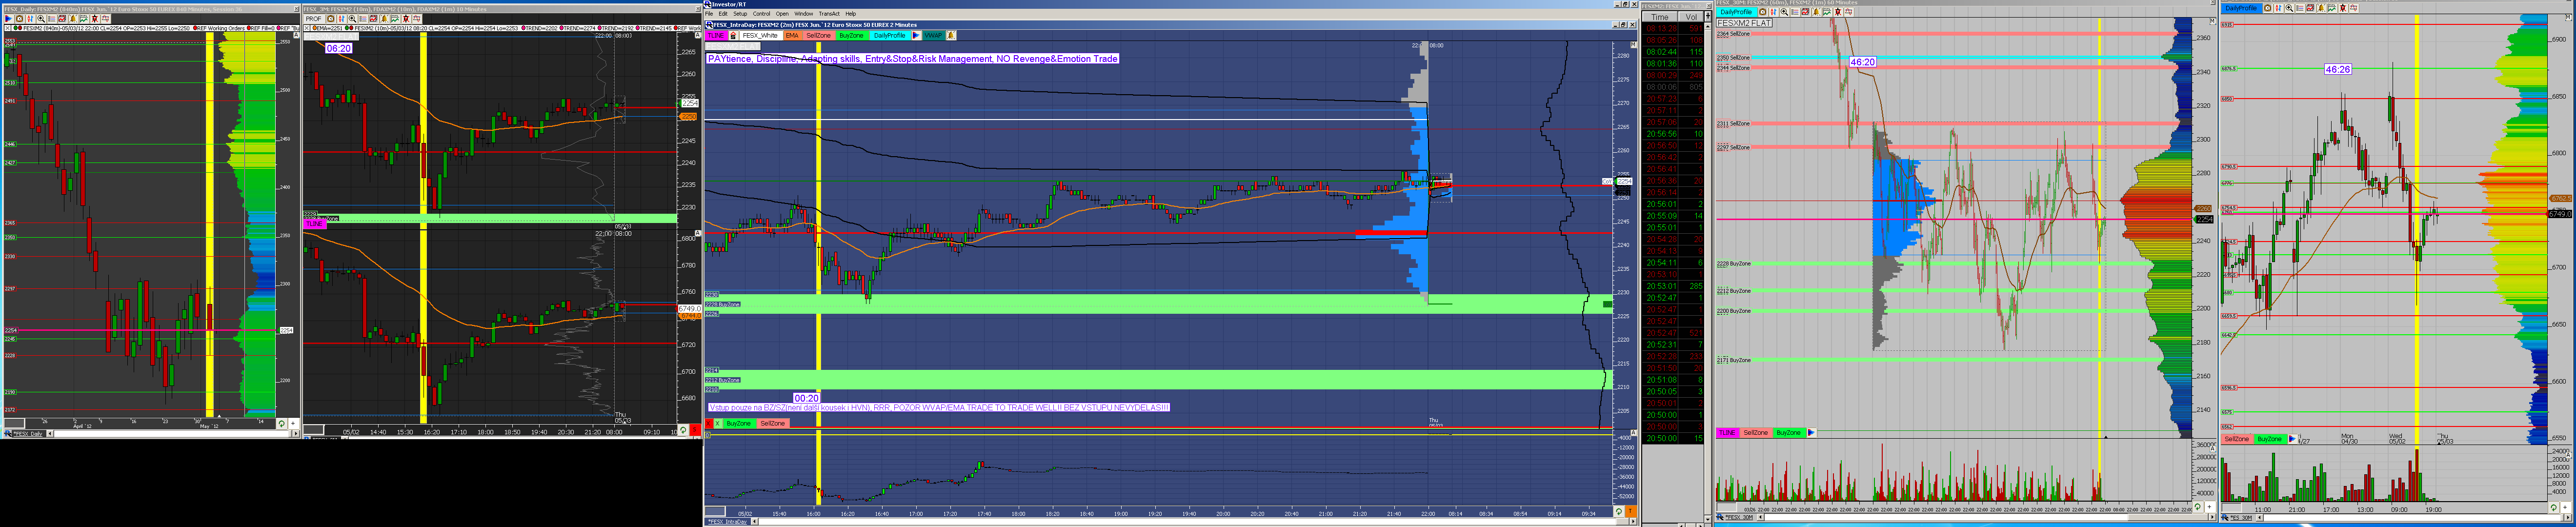Click the candlestick bars icon in FESX_Daily toolbar

pos(30,19)
